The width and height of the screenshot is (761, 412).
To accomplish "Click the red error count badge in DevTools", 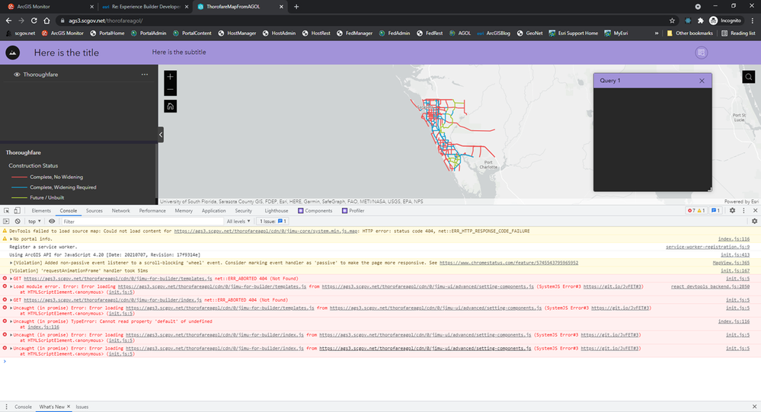I will (692, 211).
